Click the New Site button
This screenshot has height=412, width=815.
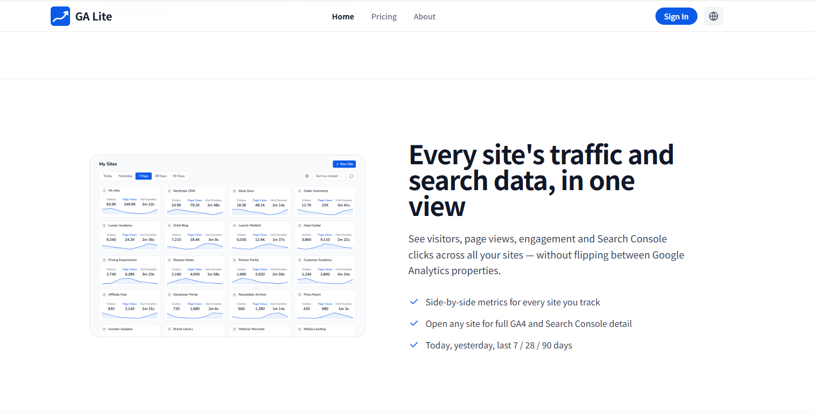tap(344, 164)
